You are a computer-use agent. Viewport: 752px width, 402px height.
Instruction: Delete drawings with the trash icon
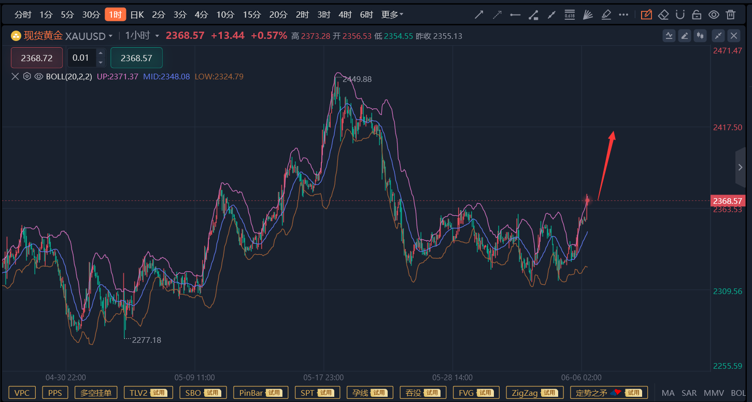(731, 15)
